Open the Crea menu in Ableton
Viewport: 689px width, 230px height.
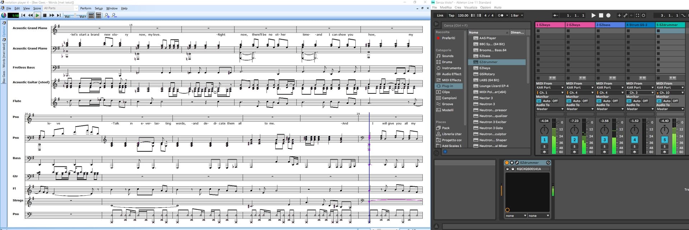[458, 8]
